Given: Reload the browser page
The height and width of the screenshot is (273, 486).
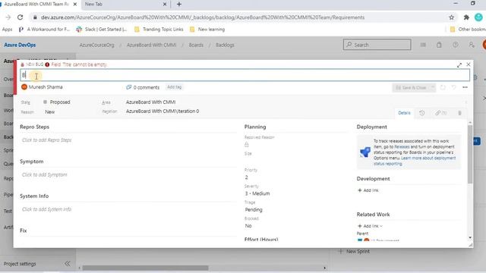Looking at the screenshot, I should click(21, 17).
